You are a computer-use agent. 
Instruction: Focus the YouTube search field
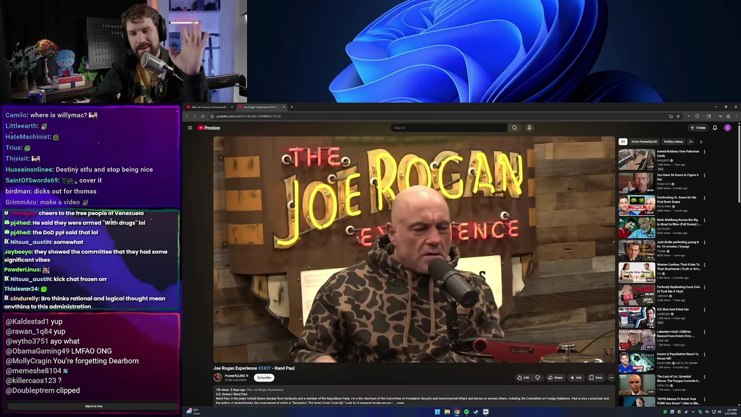(x=449, y=127)
